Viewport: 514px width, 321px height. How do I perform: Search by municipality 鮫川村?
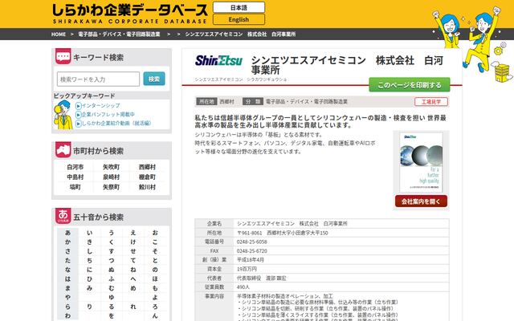click(147, 187)
